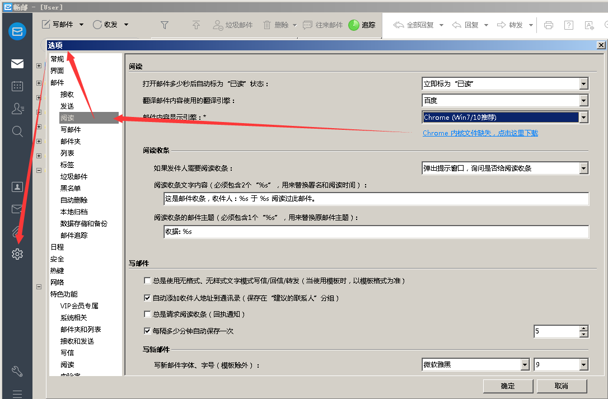The height and width of the screenshot is (399, 608).
Task: Open the contacts icon in the sidebar
Action: [x=17, y=109]
